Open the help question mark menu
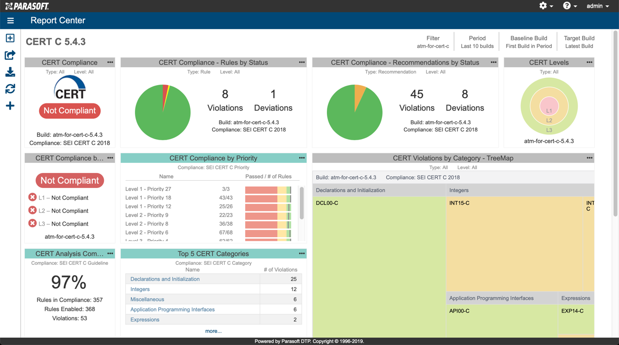 570,6
